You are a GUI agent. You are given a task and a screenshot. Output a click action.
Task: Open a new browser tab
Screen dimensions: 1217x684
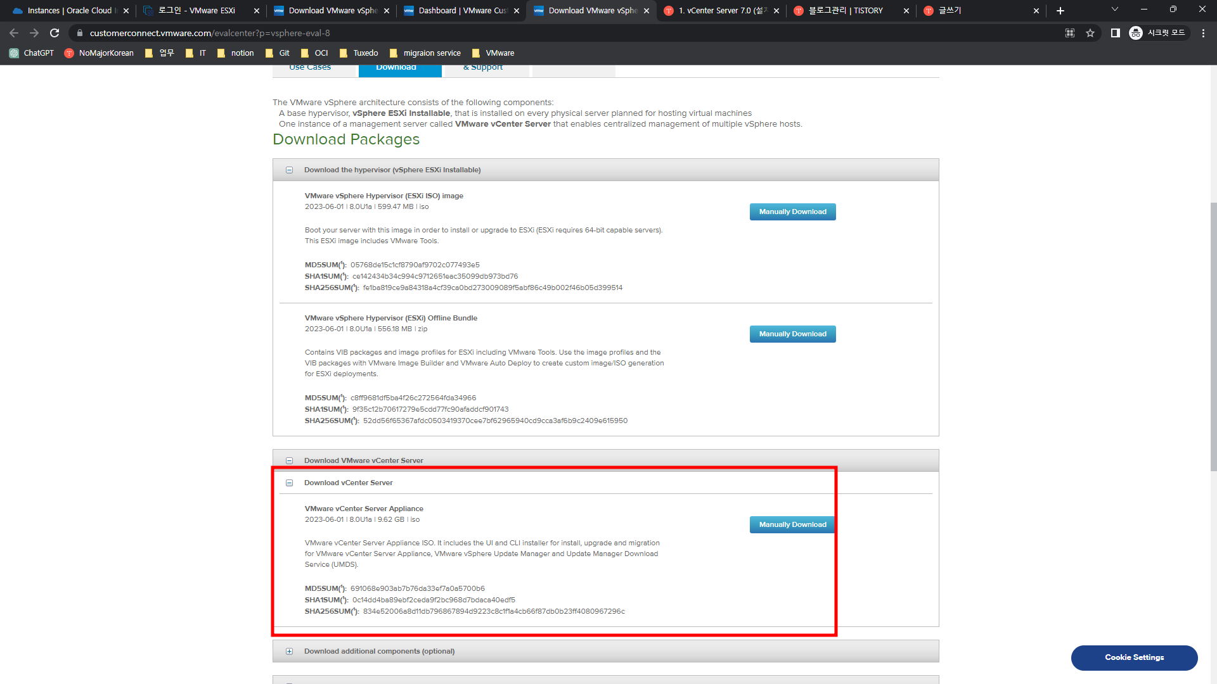click(1060, 11)
